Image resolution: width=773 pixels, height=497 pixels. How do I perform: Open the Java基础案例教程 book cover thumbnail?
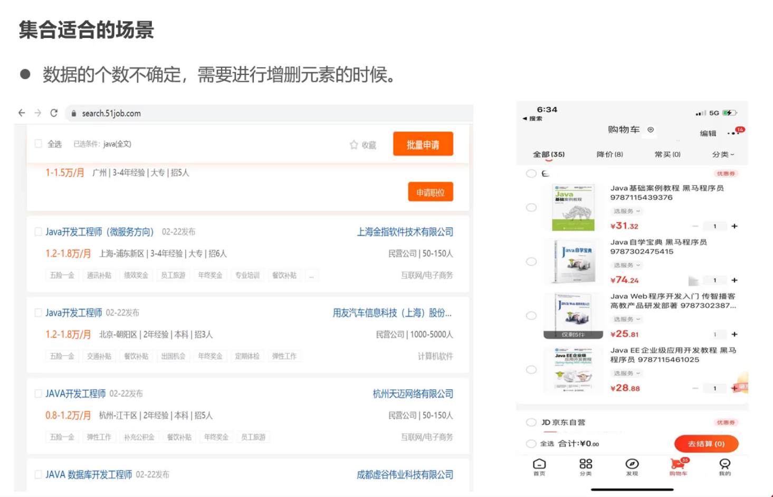(573, 207)
